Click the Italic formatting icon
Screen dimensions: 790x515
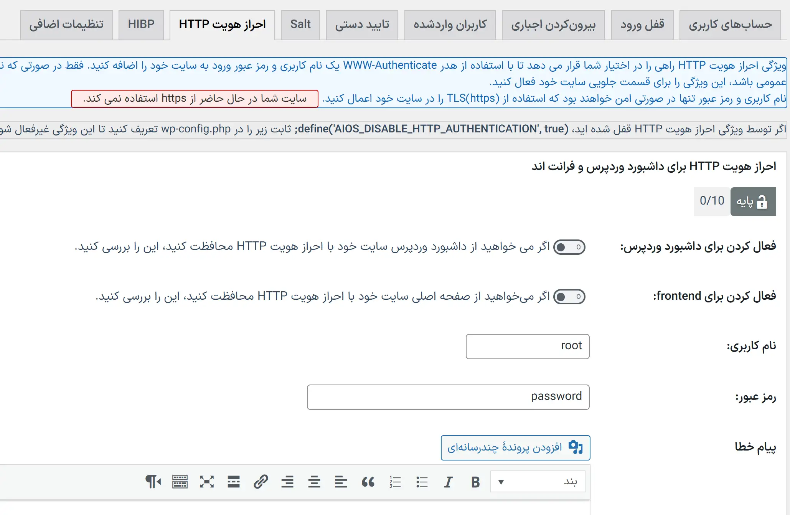click(x=448, y=482)
